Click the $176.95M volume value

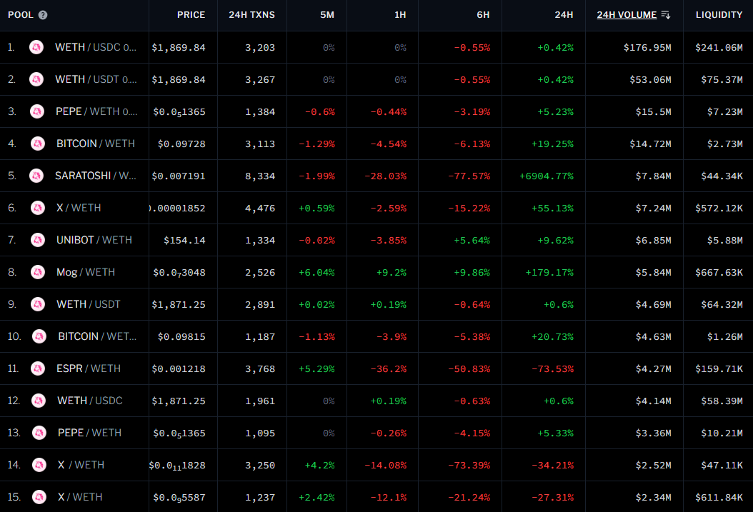pyautogui.click(x=647, y=48)
